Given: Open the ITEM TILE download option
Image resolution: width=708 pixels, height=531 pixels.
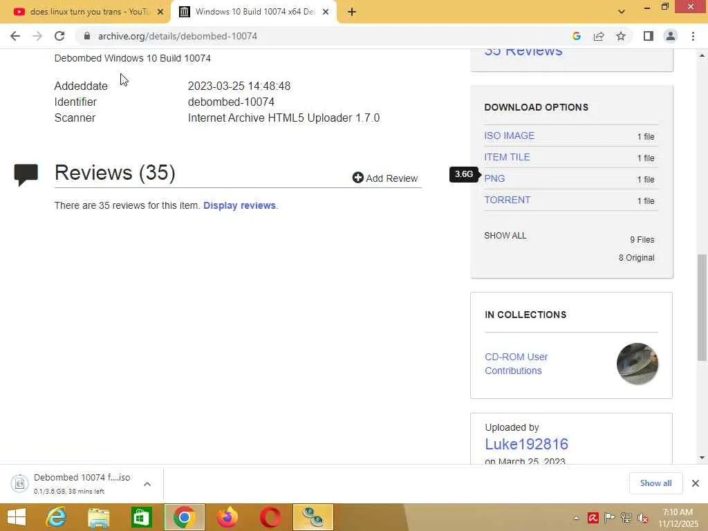Looking at the screenshot, I should (x=507, y=157).
